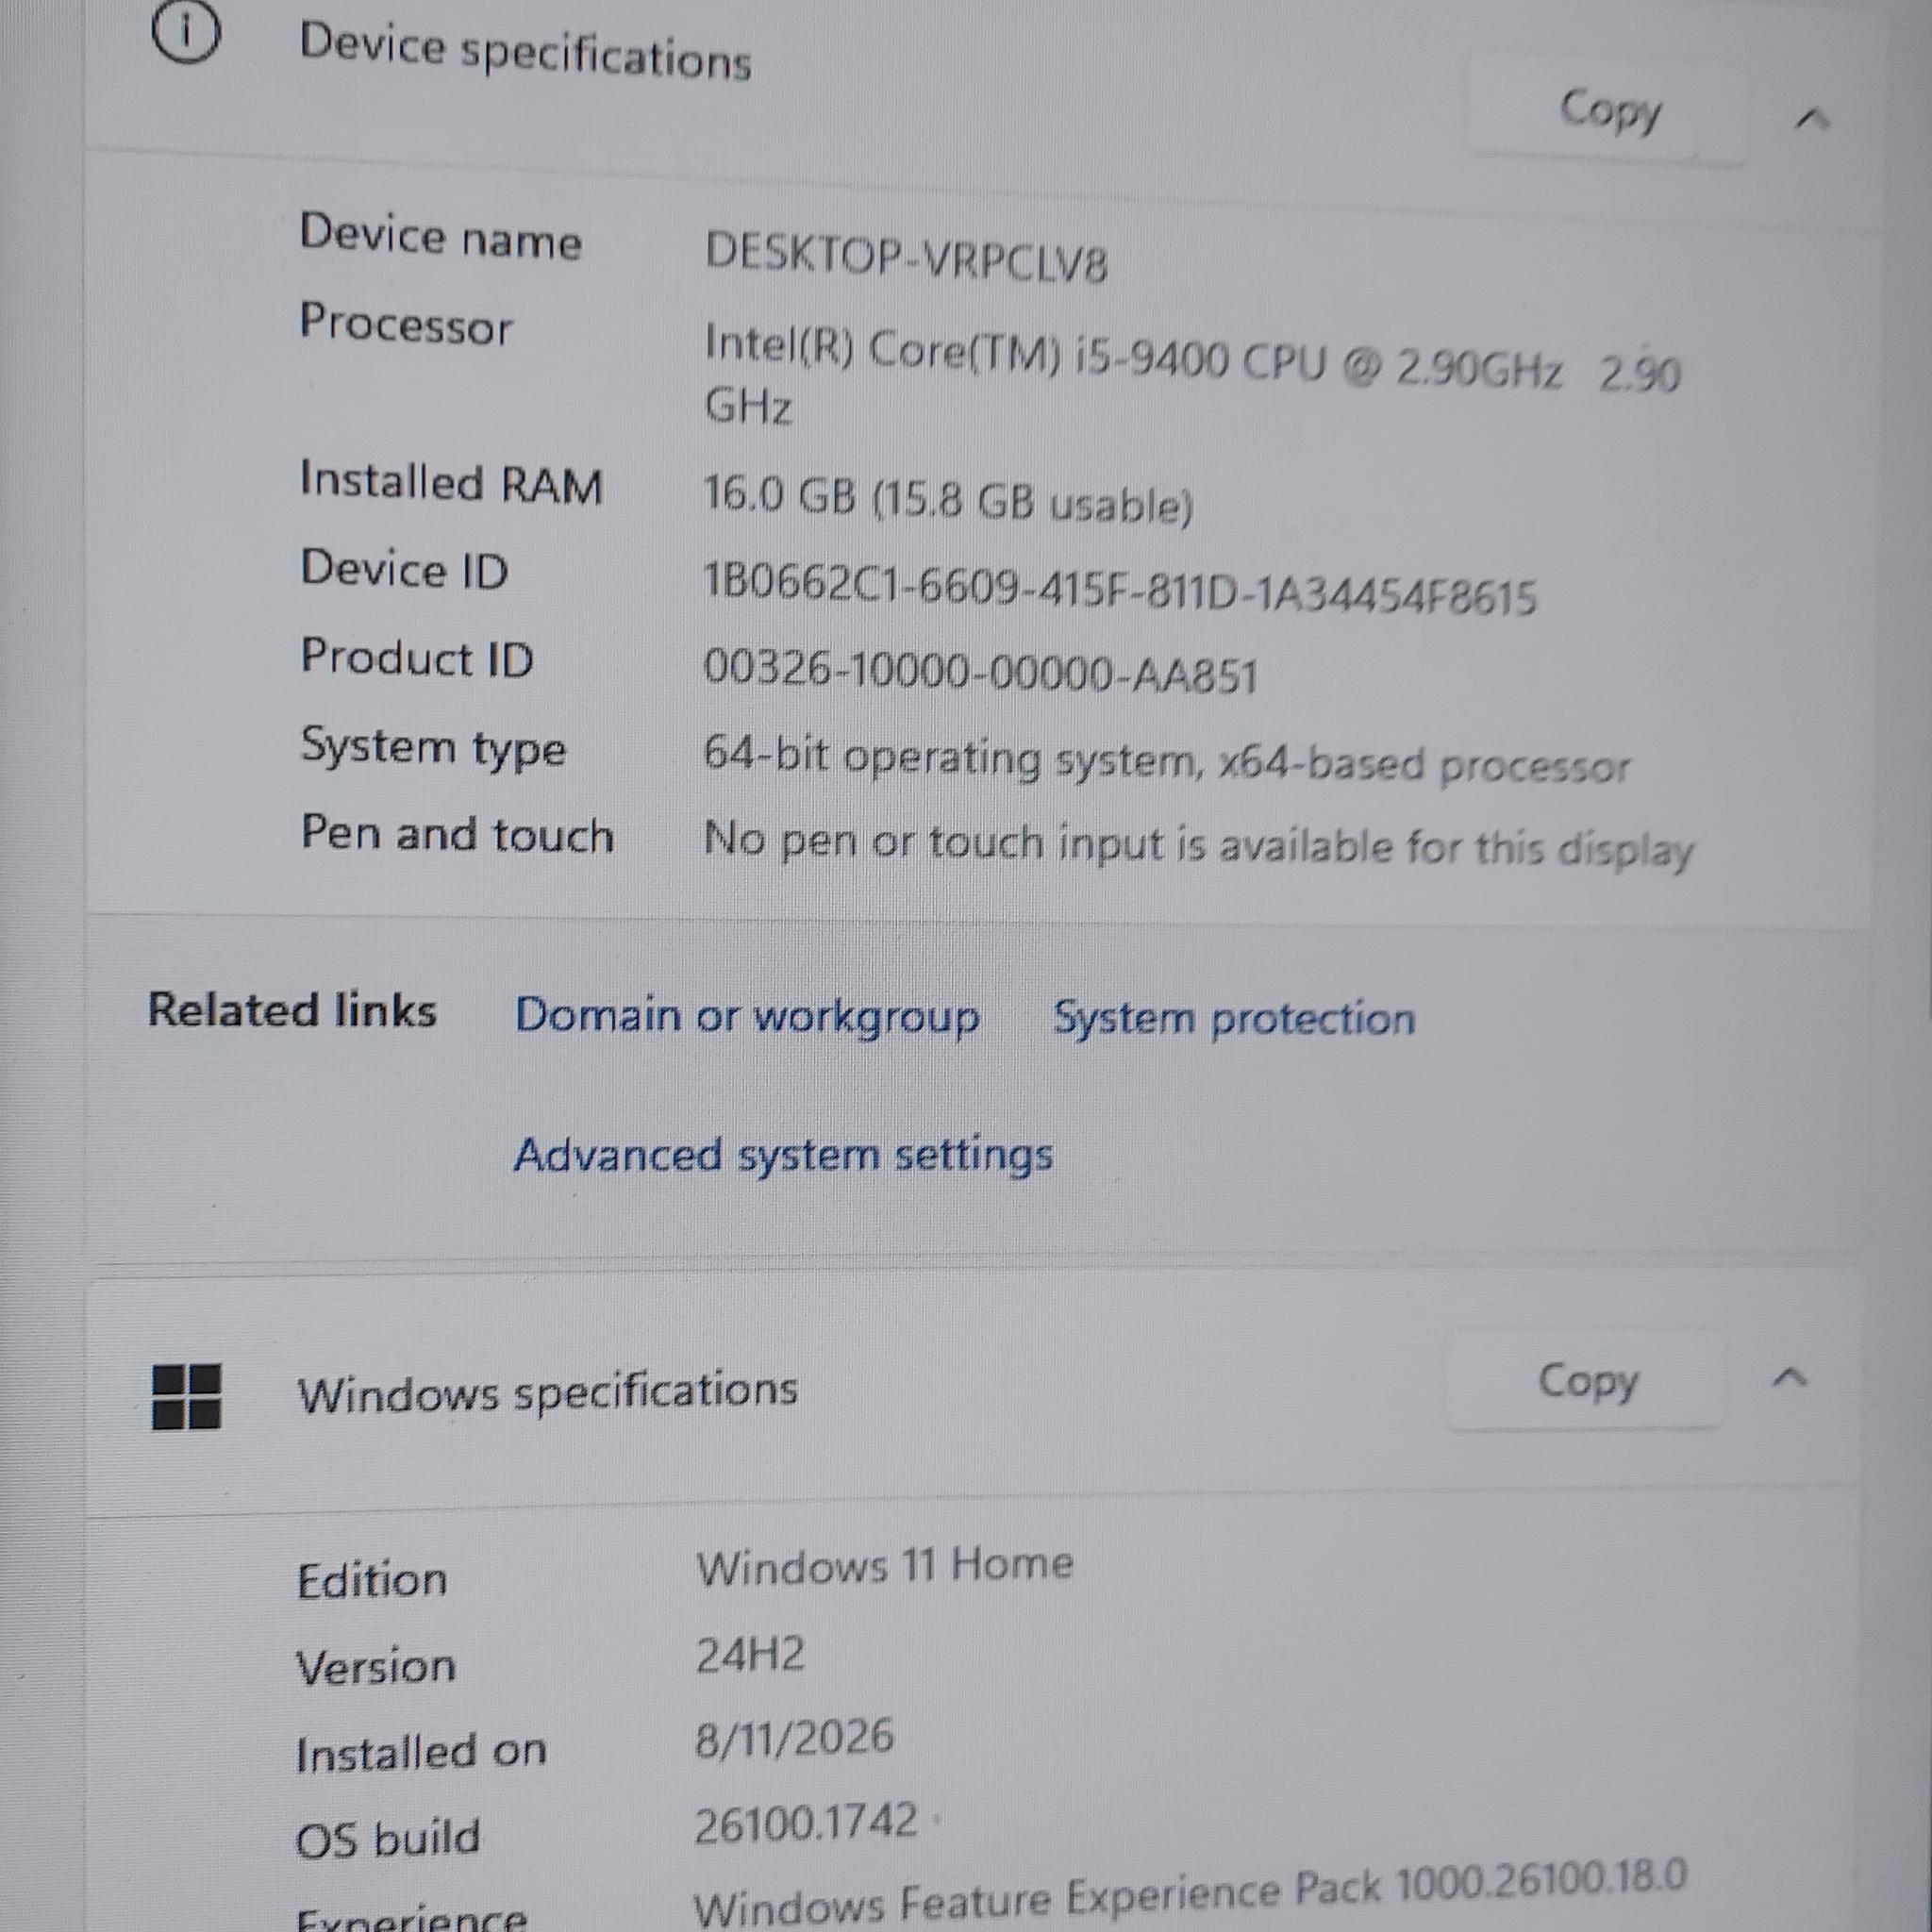The image size is (1932, 1932).
Task: Click the System type label
Action: (433, 749)
